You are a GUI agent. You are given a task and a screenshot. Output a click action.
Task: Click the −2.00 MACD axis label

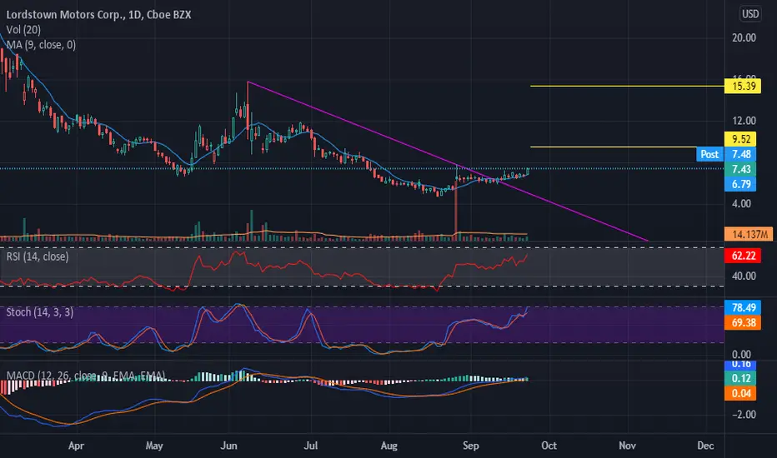(744, 415)
